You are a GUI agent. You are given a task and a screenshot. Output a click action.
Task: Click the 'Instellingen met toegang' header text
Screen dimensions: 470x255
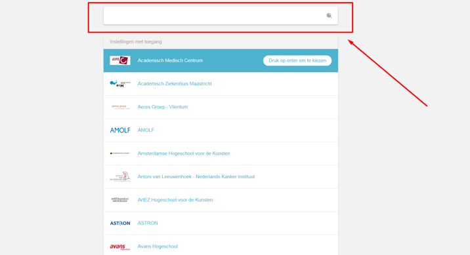[135, 41]
